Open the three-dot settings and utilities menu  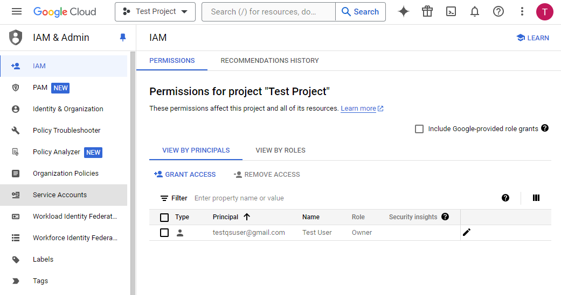522,12
